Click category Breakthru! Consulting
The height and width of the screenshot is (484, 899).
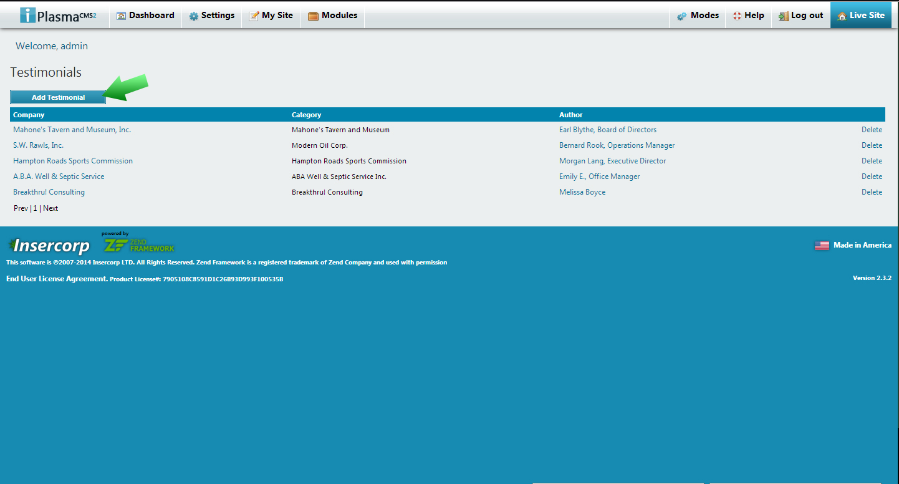click(x=327, y=192)
